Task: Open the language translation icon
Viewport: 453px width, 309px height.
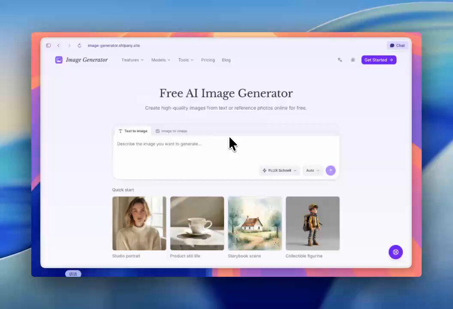Action: coord(340,60)
